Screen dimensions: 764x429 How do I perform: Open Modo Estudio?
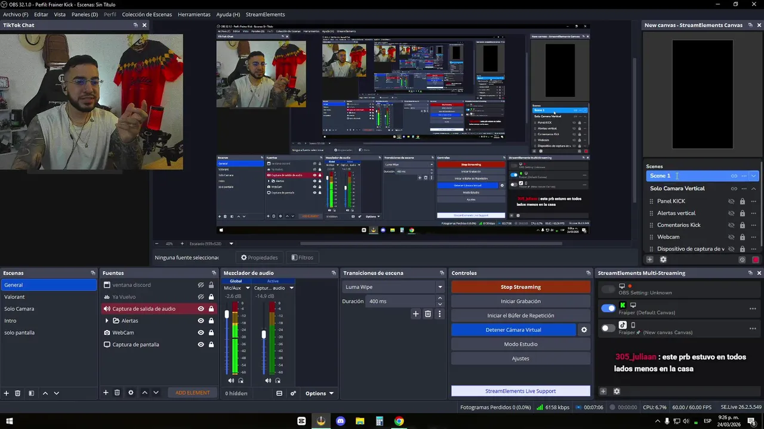point(520,344)
